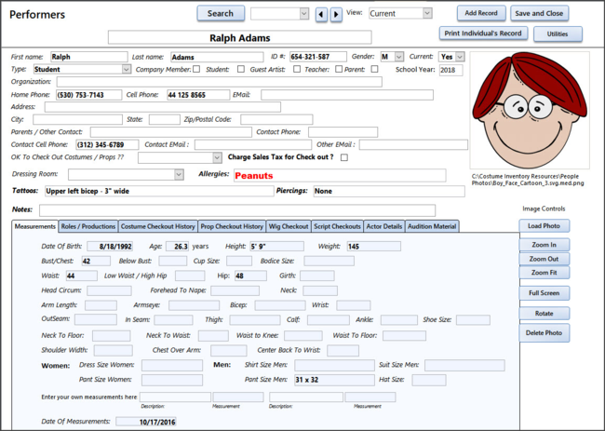Image resolution: width=605 pixels, height=431 pixels.
Task: Expand the Type dropdown showing Student
Action: (x=126, y=69)
